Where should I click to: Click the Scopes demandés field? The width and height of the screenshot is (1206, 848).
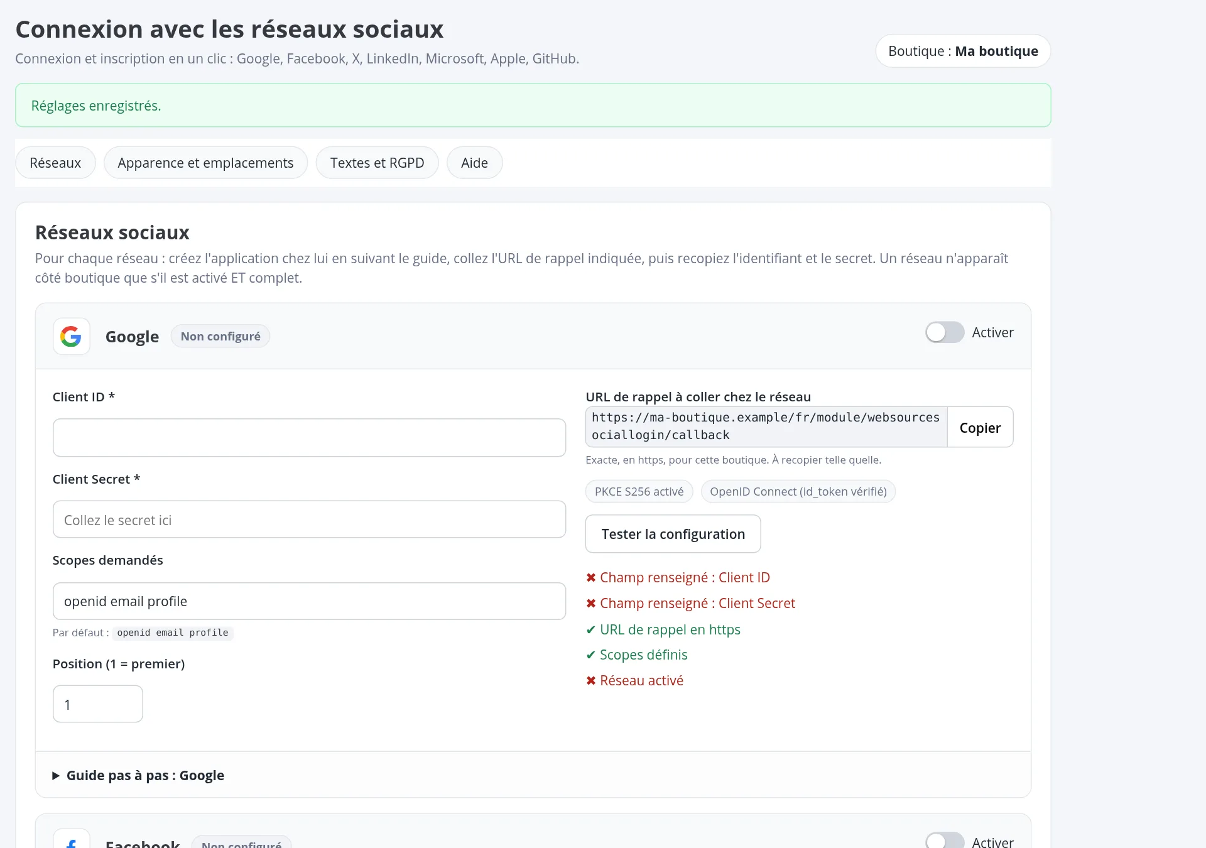309,601
